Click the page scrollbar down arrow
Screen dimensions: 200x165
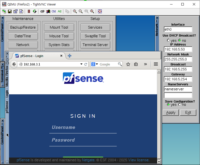159,162
